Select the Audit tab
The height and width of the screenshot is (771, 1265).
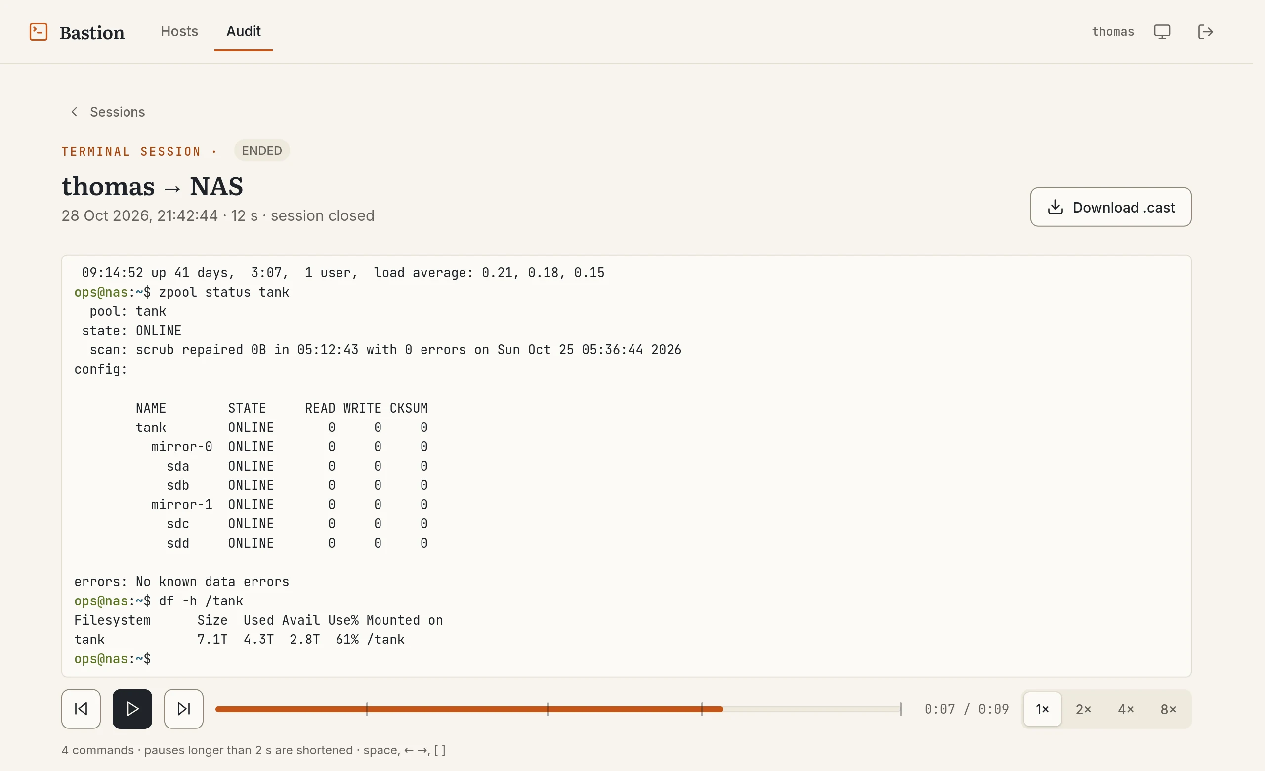tap(243, 31)
